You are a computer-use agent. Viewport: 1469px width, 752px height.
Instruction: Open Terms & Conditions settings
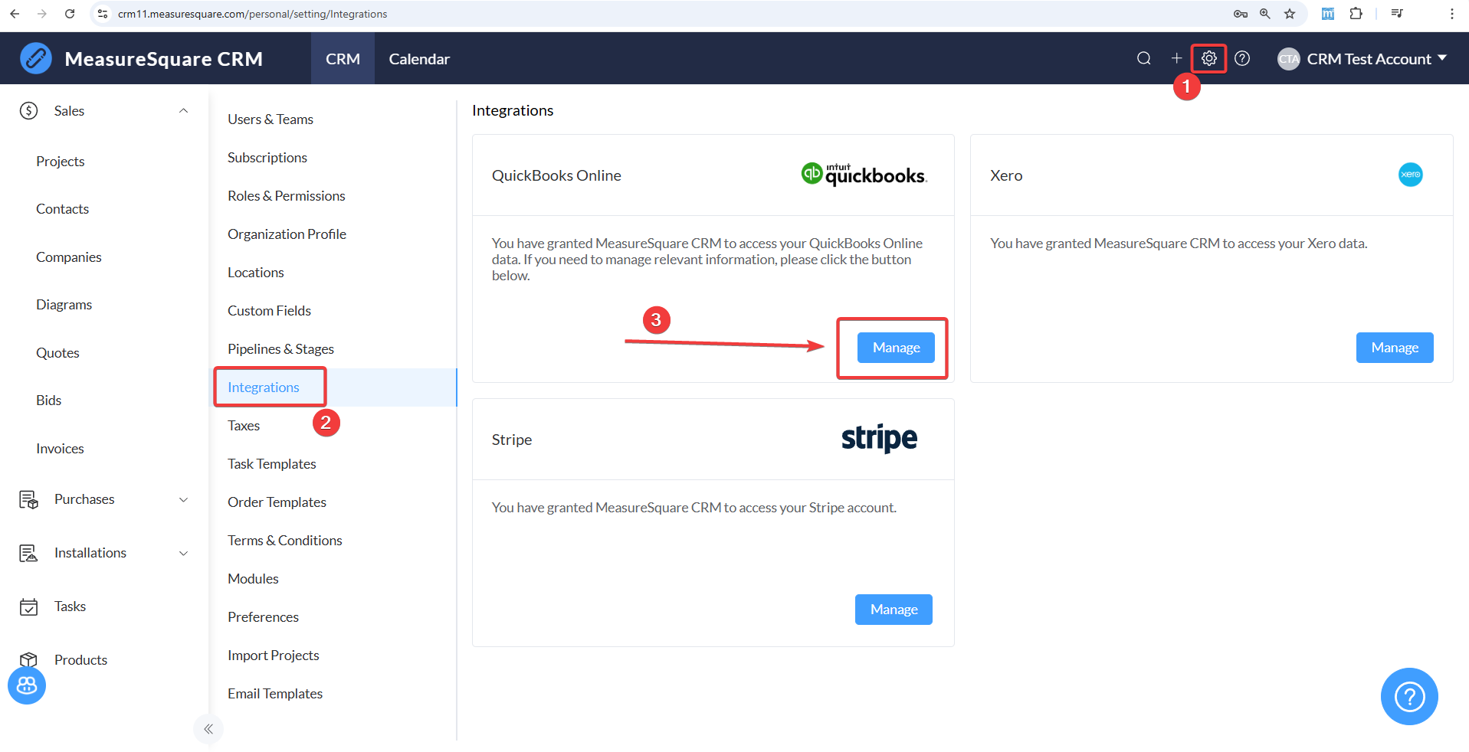[285, 541]
